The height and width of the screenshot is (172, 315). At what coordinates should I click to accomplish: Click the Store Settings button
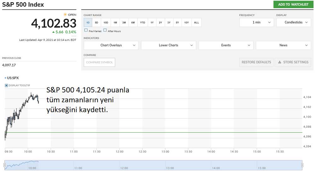(293, 62)
